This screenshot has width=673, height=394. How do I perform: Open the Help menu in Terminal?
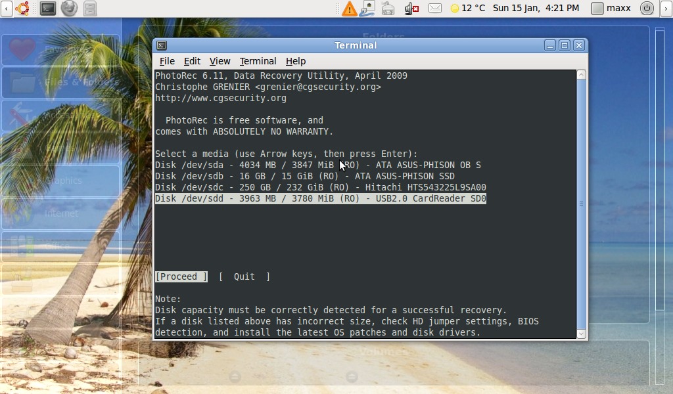[296, 61]
